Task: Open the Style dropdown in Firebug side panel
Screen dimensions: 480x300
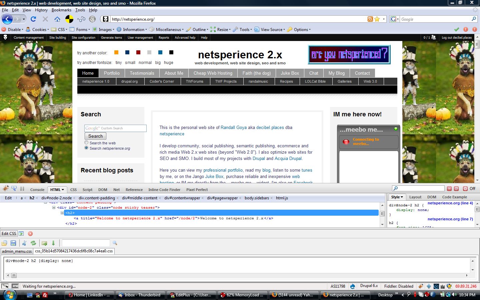Action: point(397,197)
